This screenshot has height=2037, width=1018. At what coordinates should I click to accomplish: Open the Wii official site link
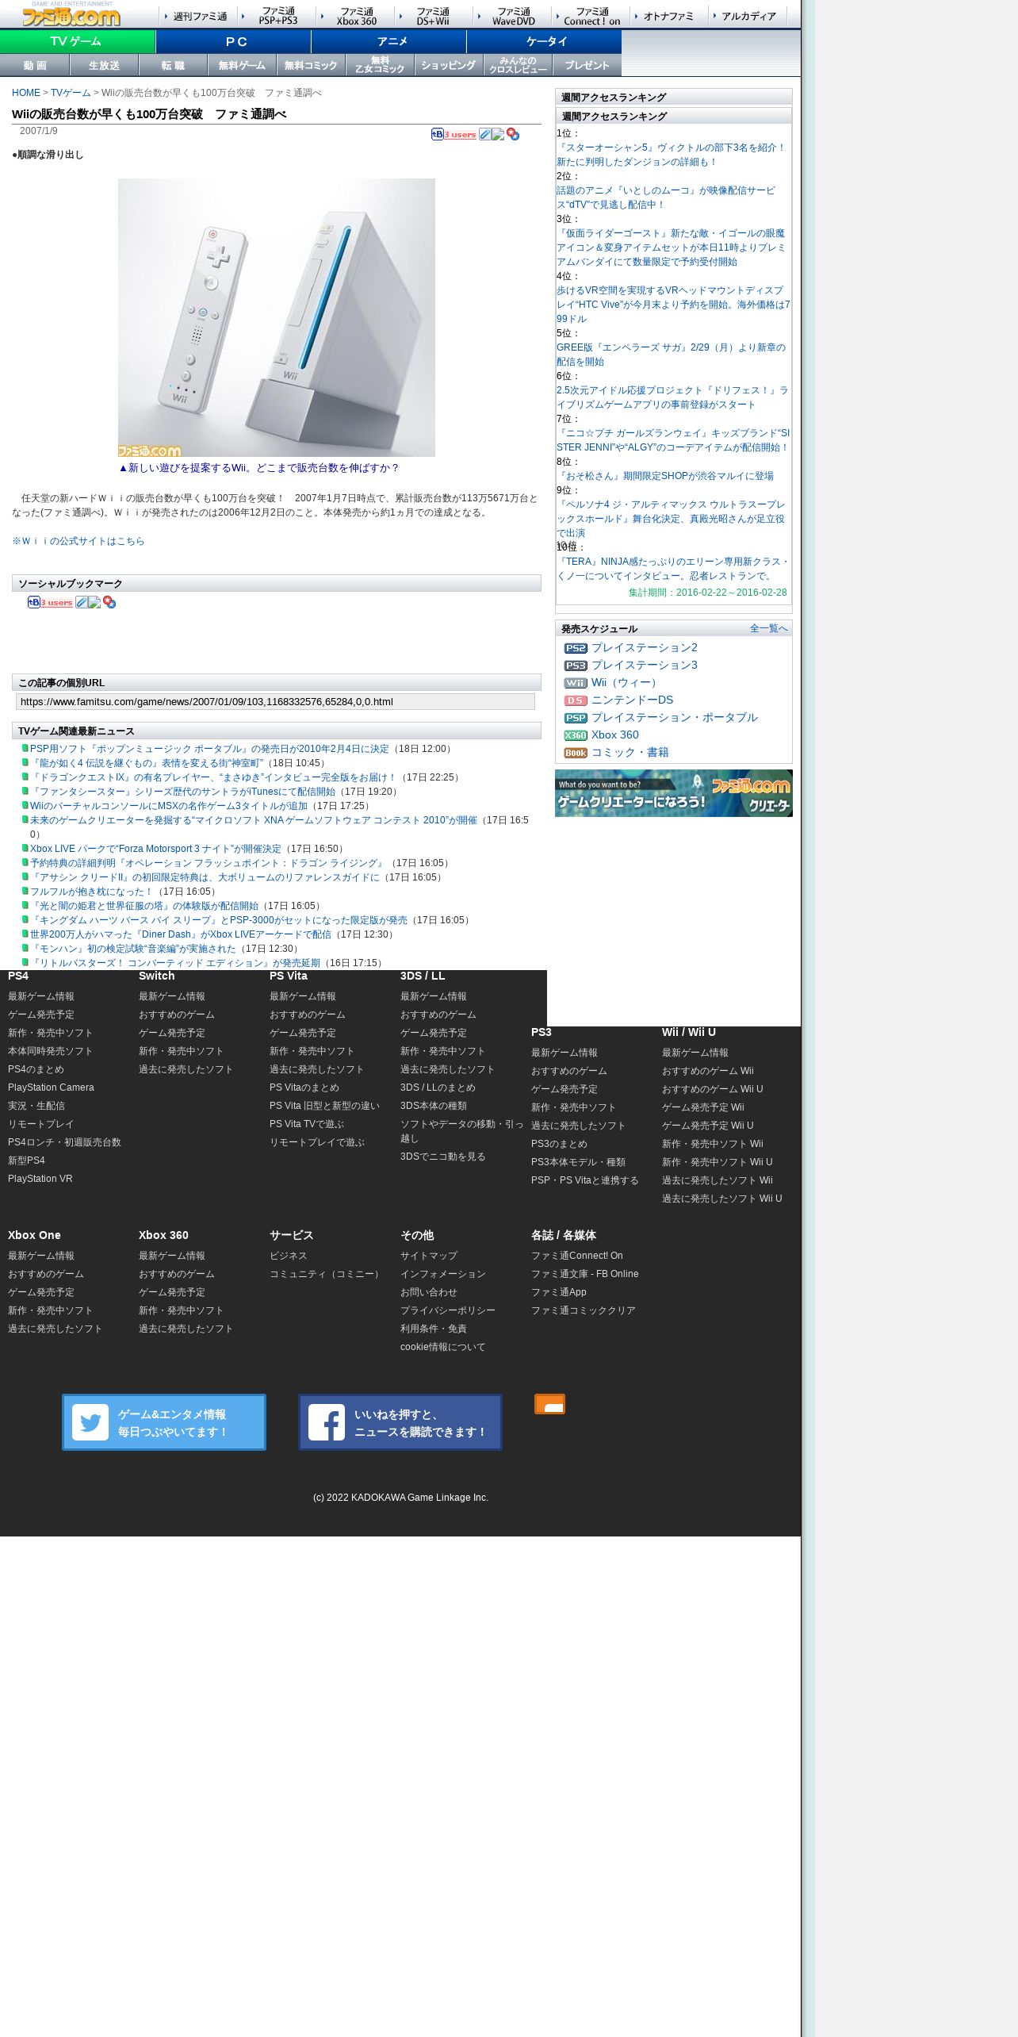click(x=78, y=541)
